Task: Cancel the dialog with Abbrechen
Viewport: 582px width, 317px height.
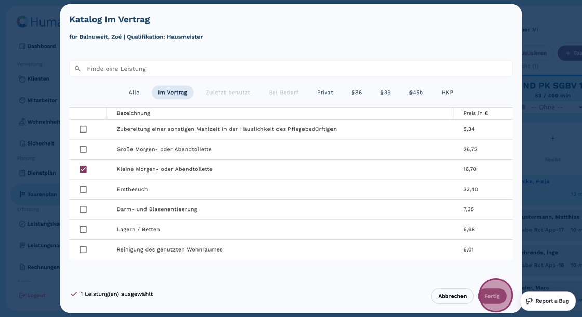Action: (452, 296)
